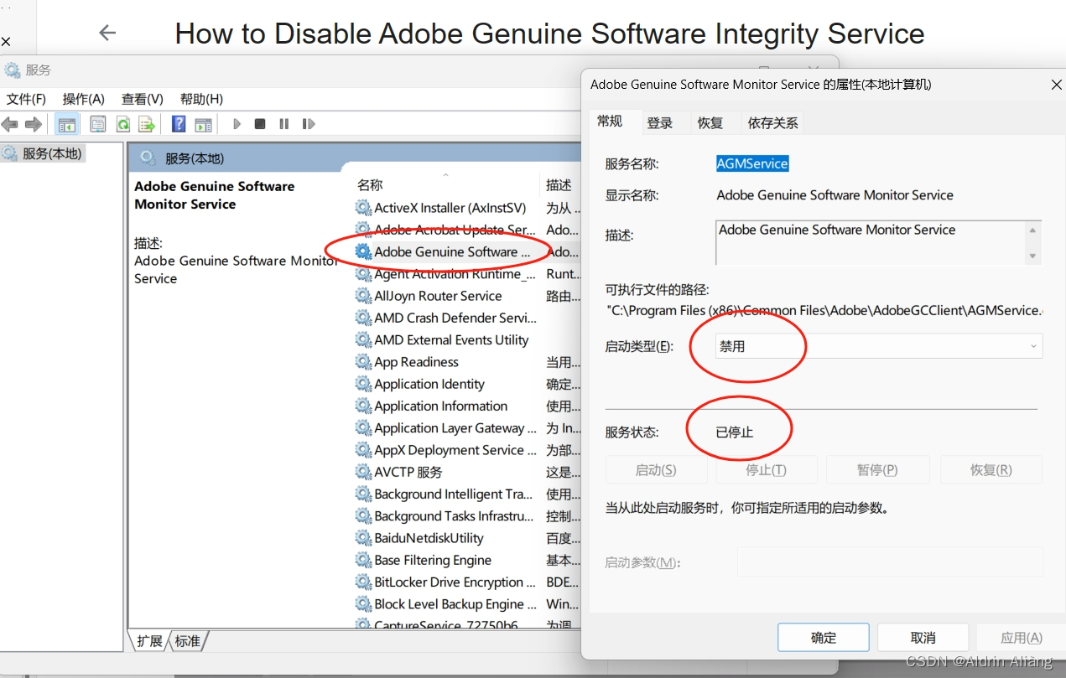Image resolution: width=1066 pixels, height=678 pixels.
Task: Click the gear icon beside ActiveX Installer
Action: pyautogui.click(x=363, y=208)
